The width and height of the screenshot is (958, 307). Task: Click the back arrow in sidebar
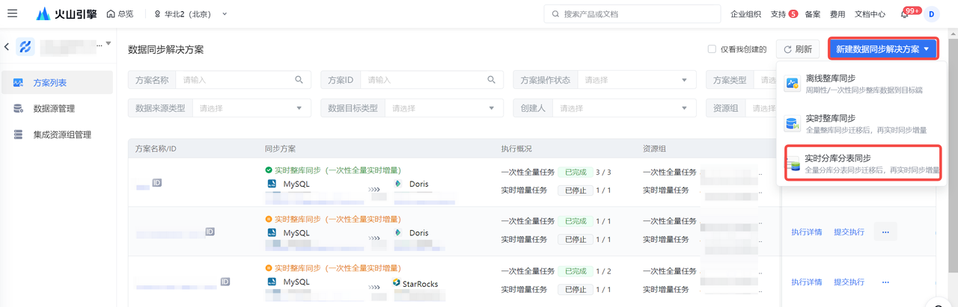[7, 47]
